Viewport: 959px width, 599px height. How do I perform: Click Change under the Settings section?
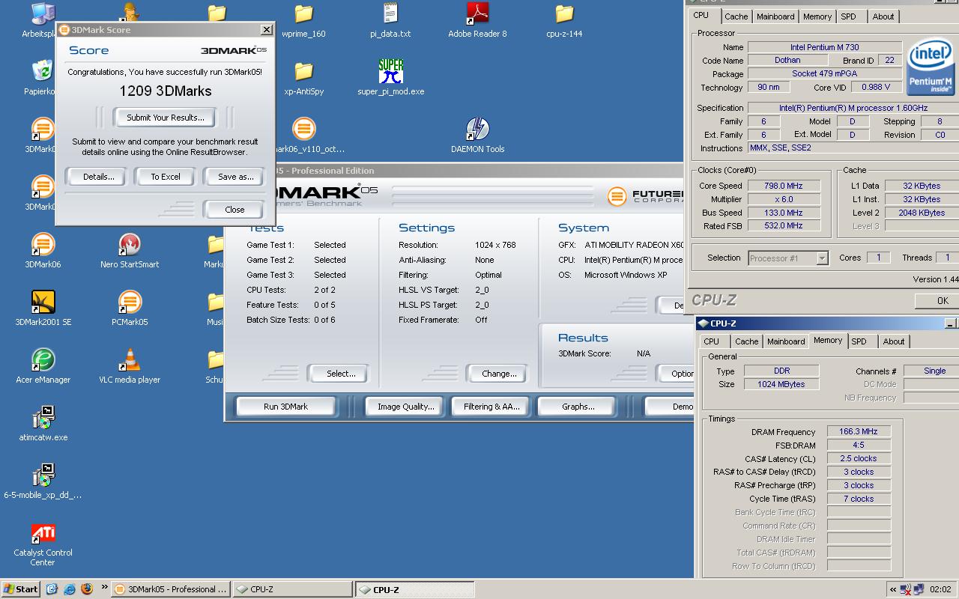499,374
